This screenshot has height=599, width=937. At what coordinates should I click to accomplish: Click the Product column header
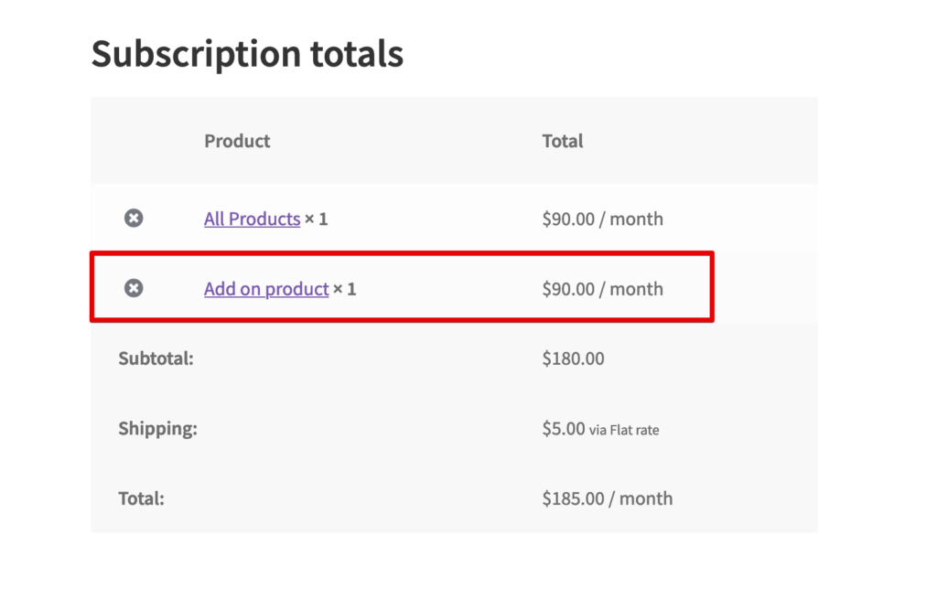point(237,141)
